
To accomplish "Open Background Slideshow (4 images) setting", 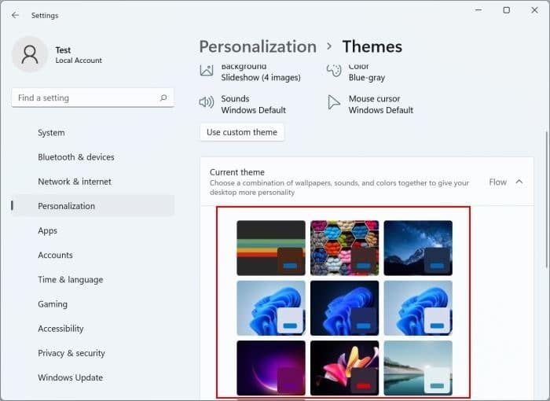I will click(251, 72).
